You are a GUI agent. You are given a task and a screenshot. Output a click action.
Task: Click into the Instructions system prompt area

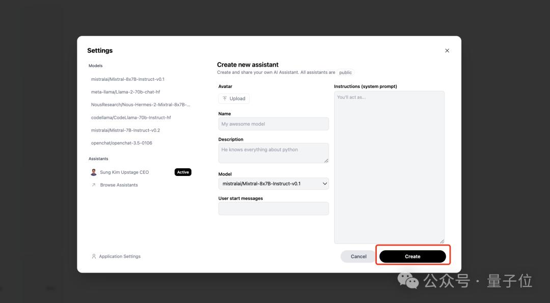[x=390, y=167]
